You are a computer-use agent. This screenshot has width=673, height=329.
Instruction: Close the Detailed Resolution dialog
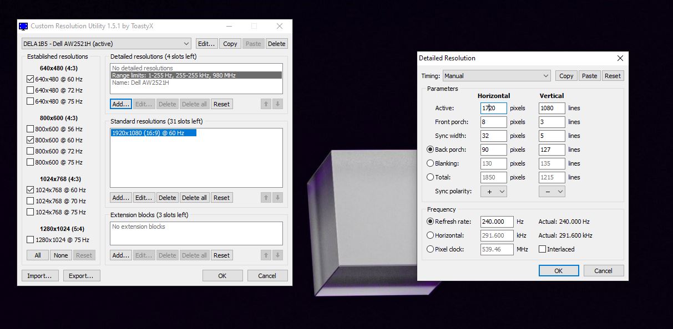(620, 58)
